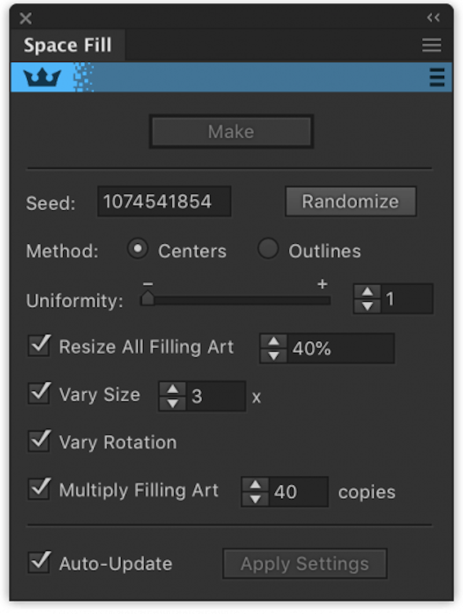Select the Centers method radio button
This screenshot has height=614, width=463.
138,250
